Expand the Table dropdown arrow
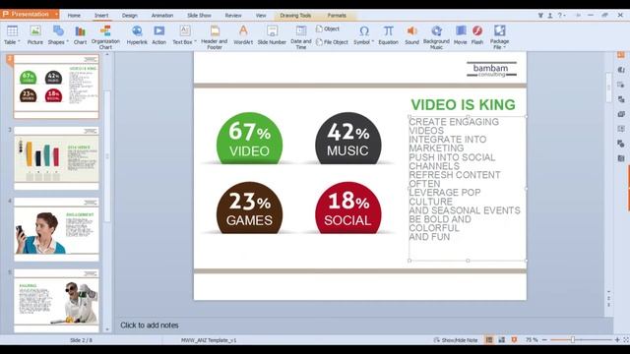630x354 pixels. coord(19,41)
